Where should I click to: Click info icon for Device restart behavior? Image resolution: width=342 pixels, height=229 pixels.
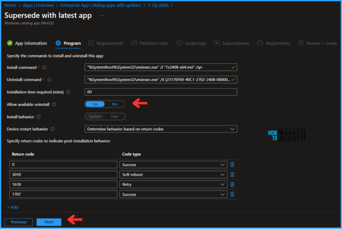tap(52, 129)
